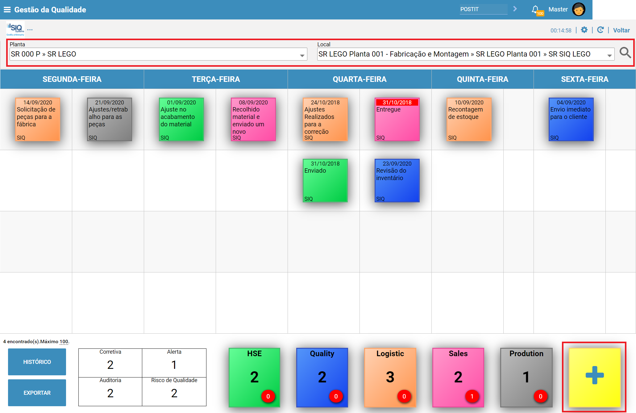Open post-it 'Recontagem de estoque'

(469, 120)
